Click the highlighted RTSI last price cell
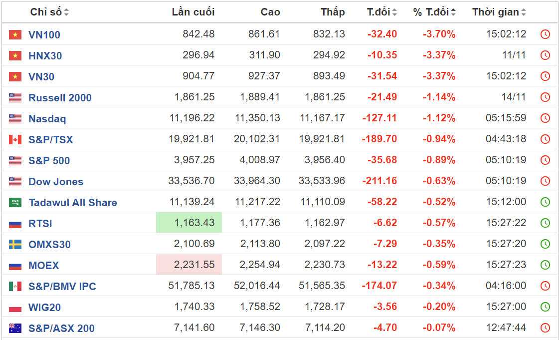559x340 pixels. [x=189, y=223]
